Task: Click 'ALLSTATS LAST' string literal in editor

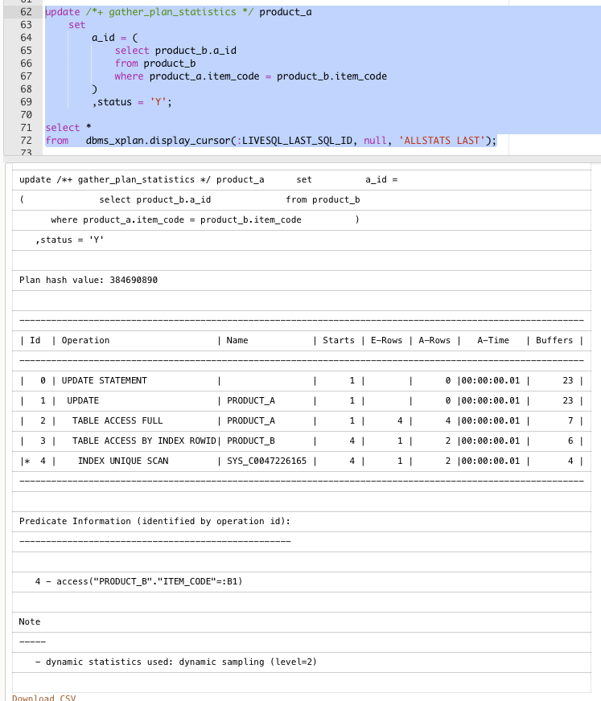Action: tap(443, 141)
